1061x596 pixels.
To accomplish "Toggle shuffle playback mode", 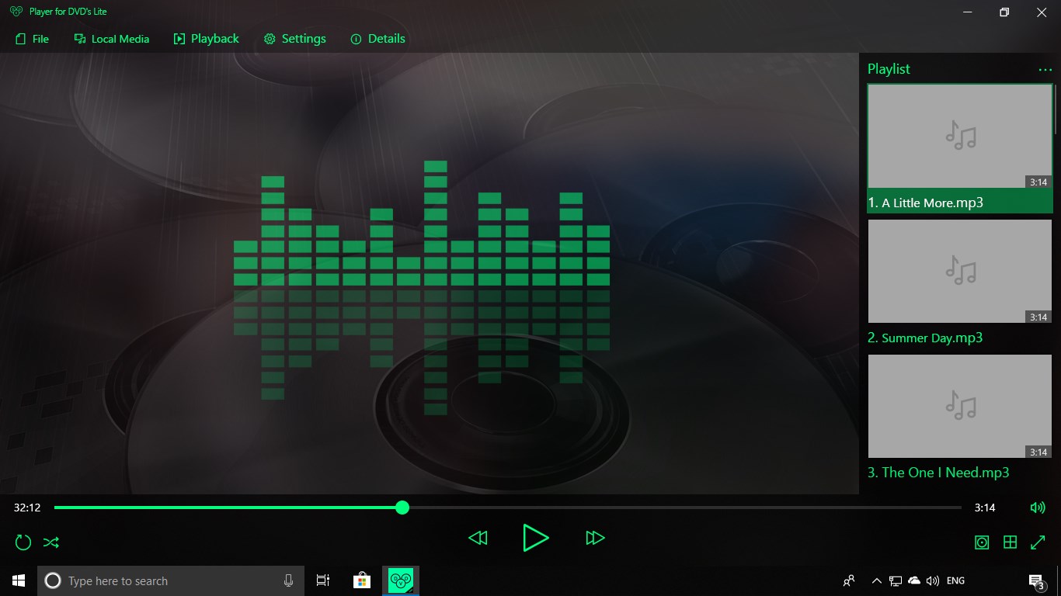I will [50, 542].
